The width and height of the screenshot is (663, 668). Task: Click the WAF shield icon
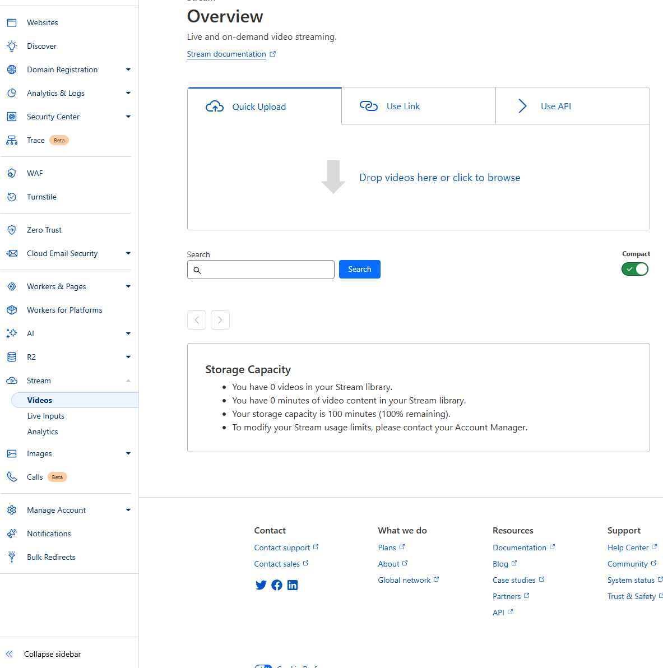(12, 173)
